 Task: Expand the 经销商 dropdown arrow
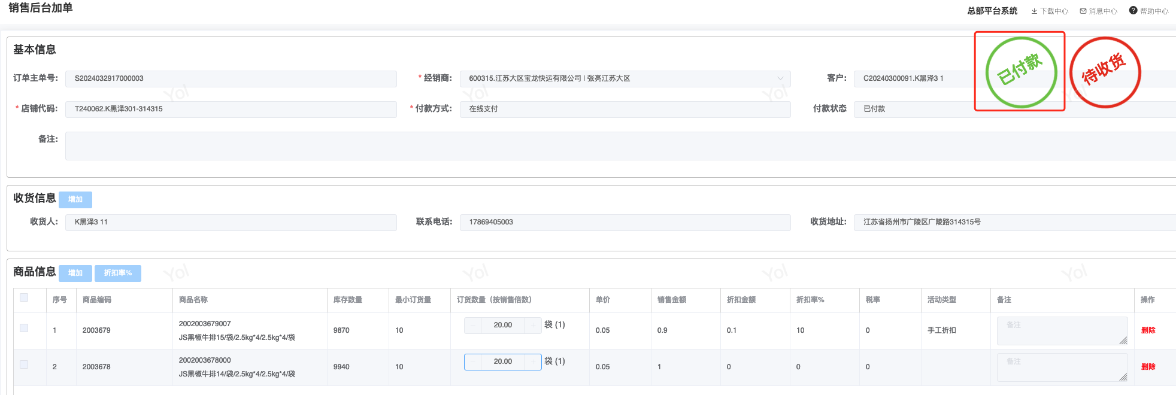[780, 78]
